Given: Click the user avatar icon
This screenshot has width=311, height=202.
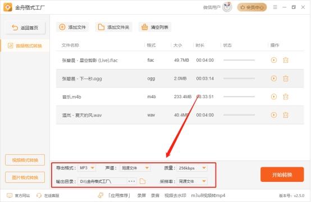Looking at the screenshot, I should pos(227,7).
